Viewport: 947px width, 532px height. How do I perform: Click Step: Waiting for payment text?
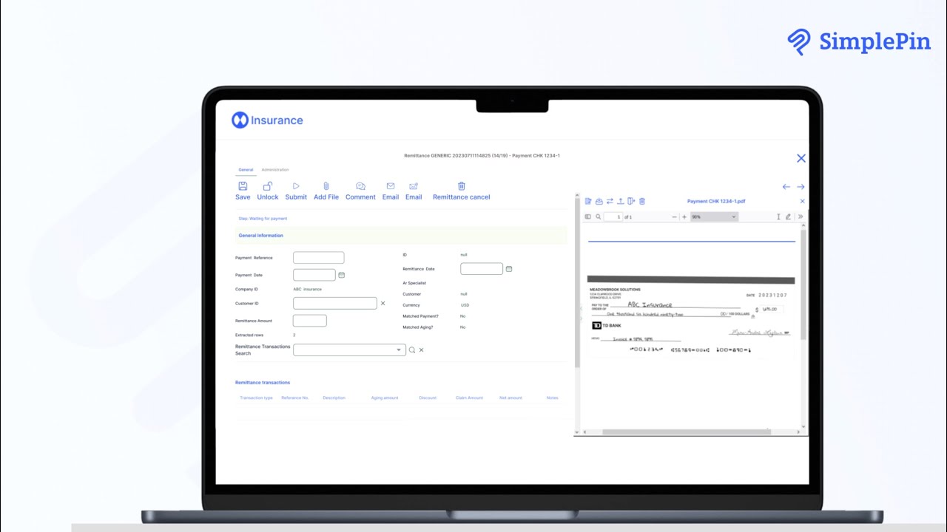point(263,219)
